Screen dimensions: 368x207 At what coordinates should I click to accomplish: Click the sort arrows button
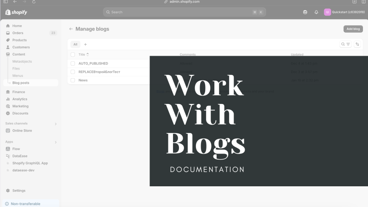click(x=357, y=44)
